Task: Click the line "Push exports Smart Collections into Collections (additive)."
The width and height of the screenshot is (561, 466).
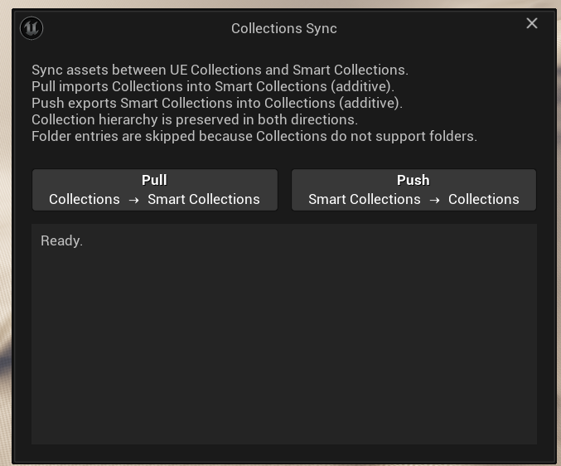Action: click(x=217, y=103)
